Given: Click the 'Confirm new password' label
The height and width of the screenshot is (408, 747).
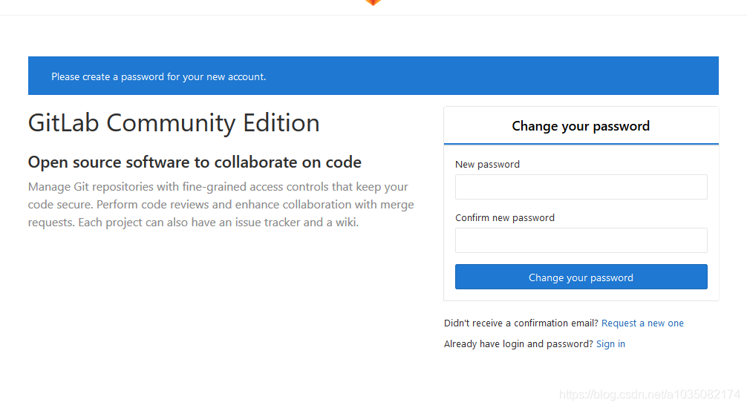Looking at the screenshot, I should coord(504,217).
